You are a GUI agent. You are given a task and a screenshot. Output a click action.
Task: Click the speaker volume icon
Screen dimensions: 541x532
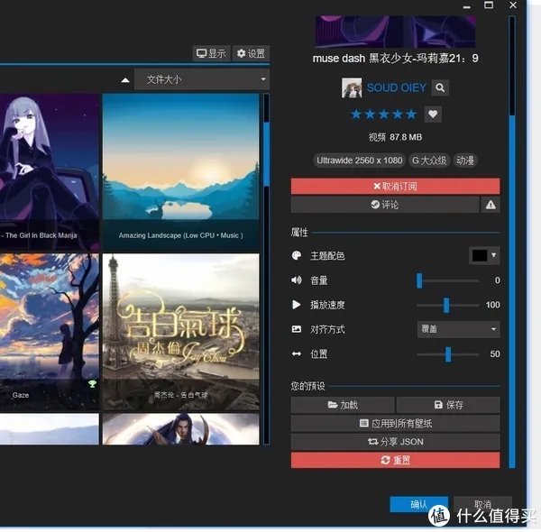click(296, 280)
